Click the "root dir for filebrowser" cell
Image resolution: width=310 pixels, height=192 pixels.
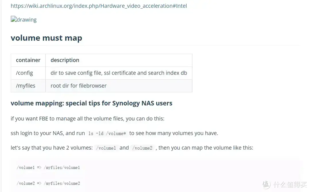tap(78, 86)
